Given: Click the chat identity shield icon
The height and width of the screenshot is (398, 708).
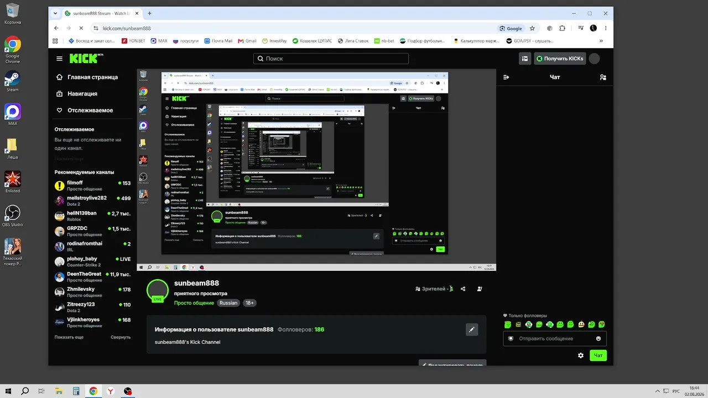Looking at the screenshot, I should tap(511, 338).
